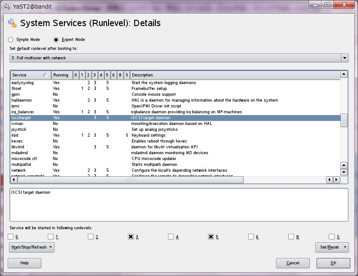This screenshot has height=276, width=358.
Task: Click horizontal scrollbar left arrow at table start
Action: click(x=14, y=180)
